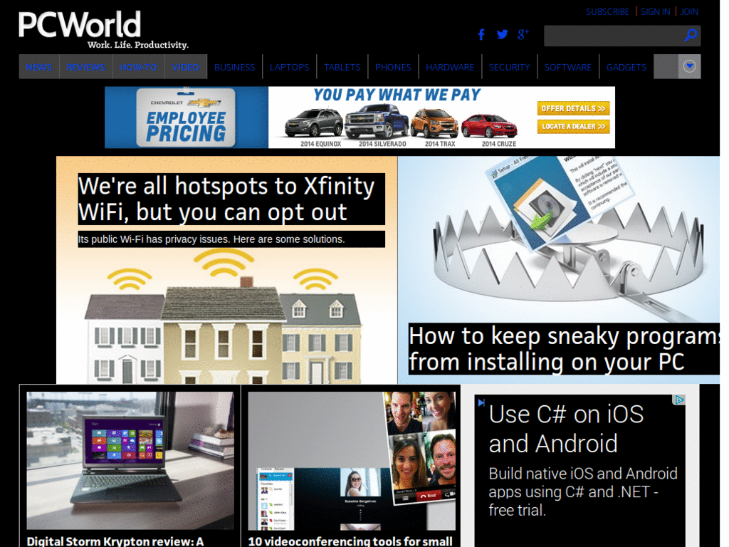Expand the navigation dropdown arrow beside GADGETS
This screenshot has height=547, width=729.
(689, 66)
